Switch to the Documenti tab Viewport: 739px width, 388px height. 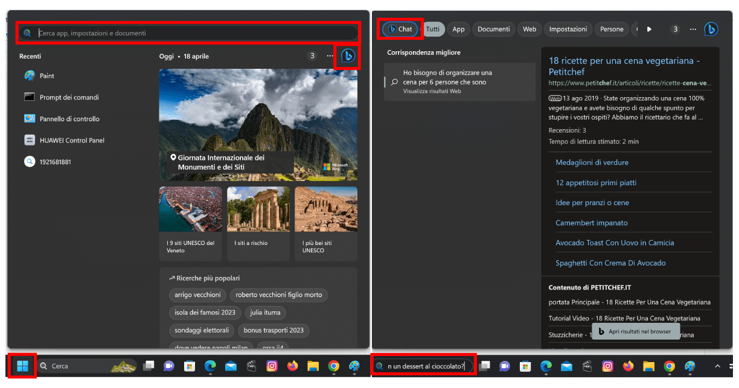click(493, 28)
